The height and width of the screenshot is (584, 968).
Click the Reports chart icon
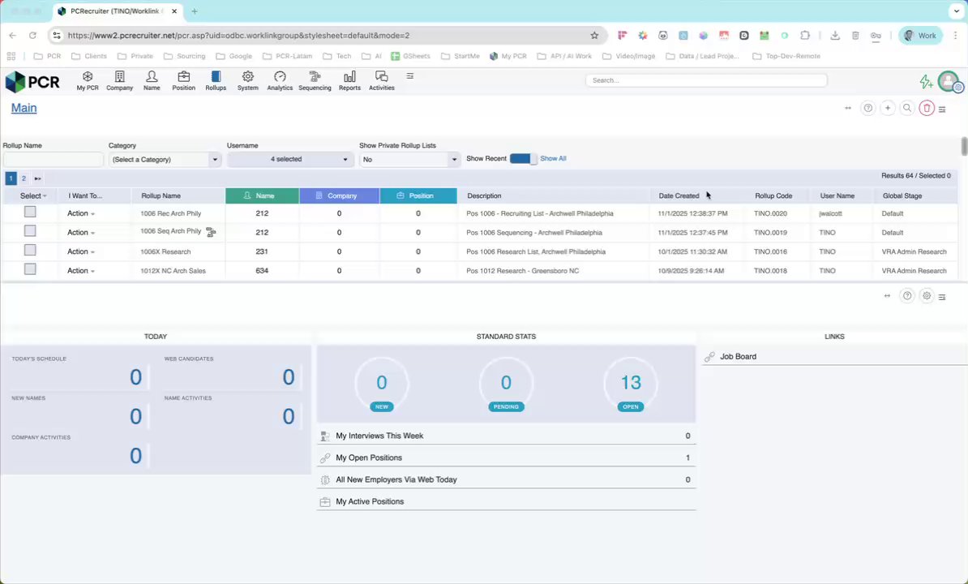pos(349,77)
